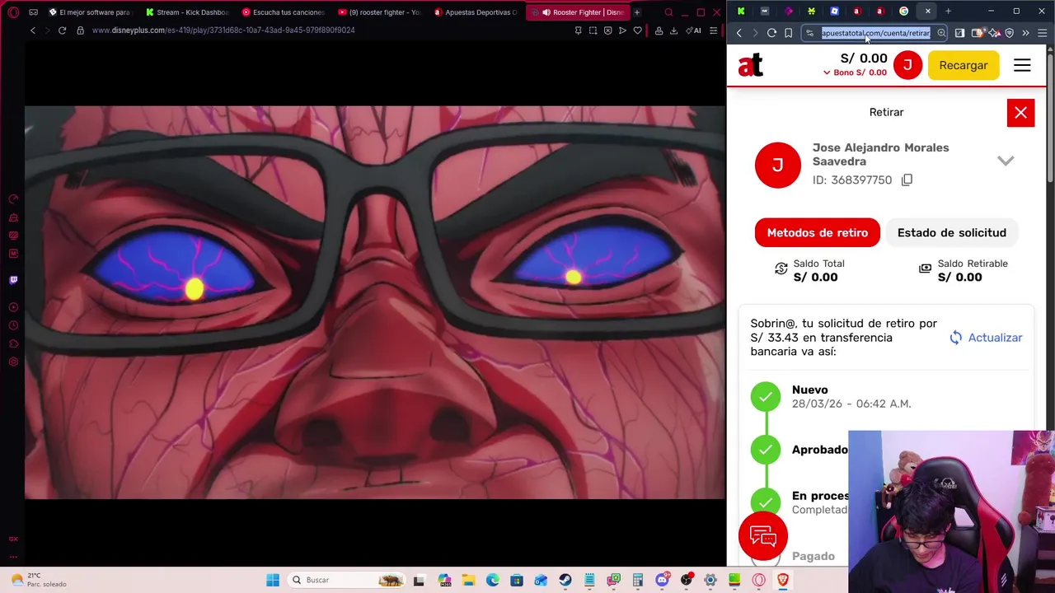Screen dimensions: 1055x593
Task: Click the apuestatotal.com address bar
Action: (x=875, y=33)
